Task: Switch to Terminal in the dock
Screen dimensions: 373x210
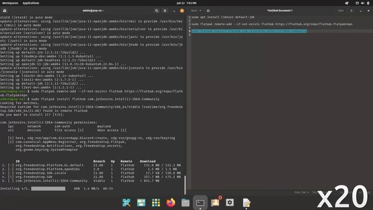Action: pyautogui.click(x=200, y=202)
